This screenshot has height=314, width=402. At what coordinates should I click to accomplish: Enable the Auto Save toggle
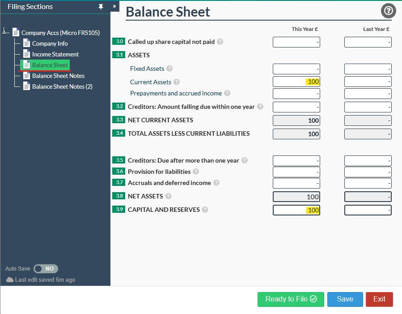pyautogui.click(x=46, y=269)
